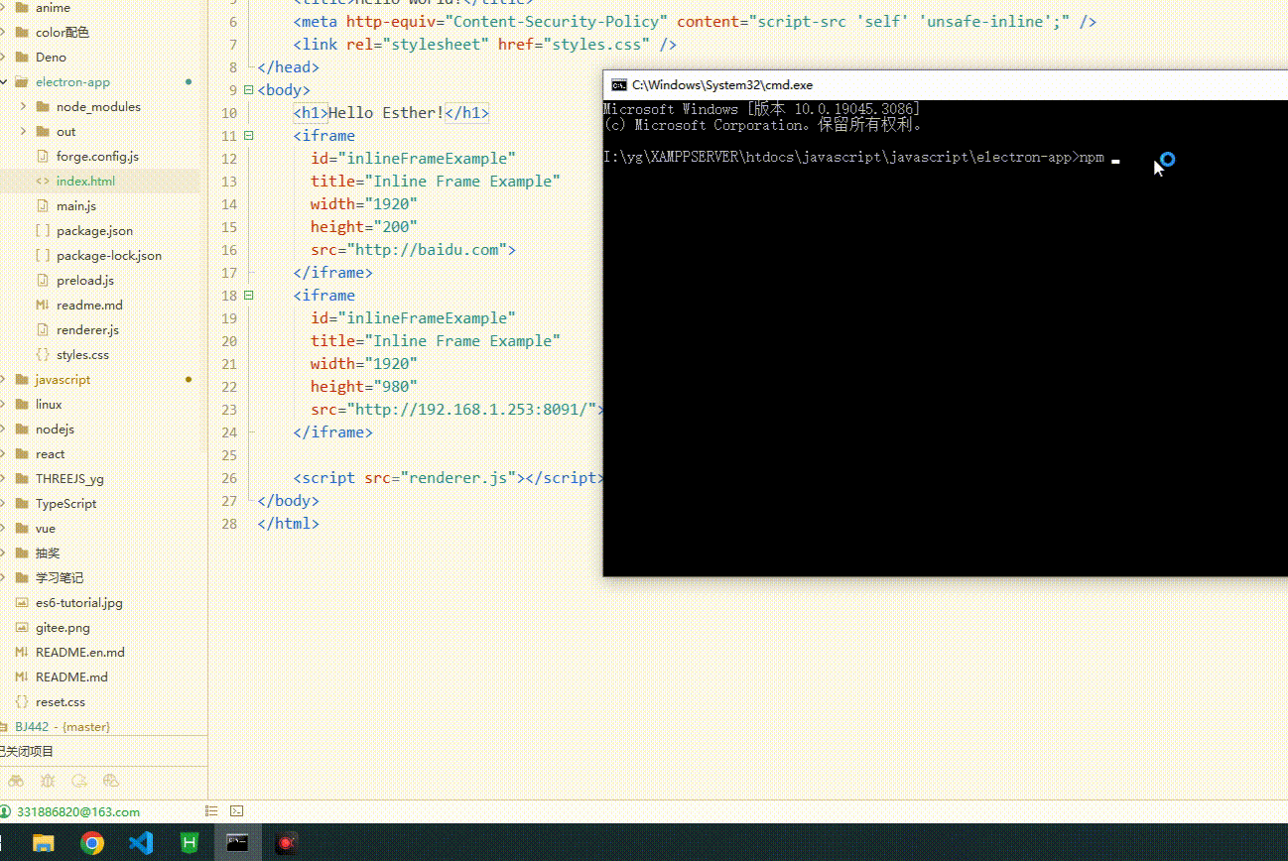Click the task list icon in the status bar
Viewport: 1288px width, 861px height.
click(x=211, y=811)
